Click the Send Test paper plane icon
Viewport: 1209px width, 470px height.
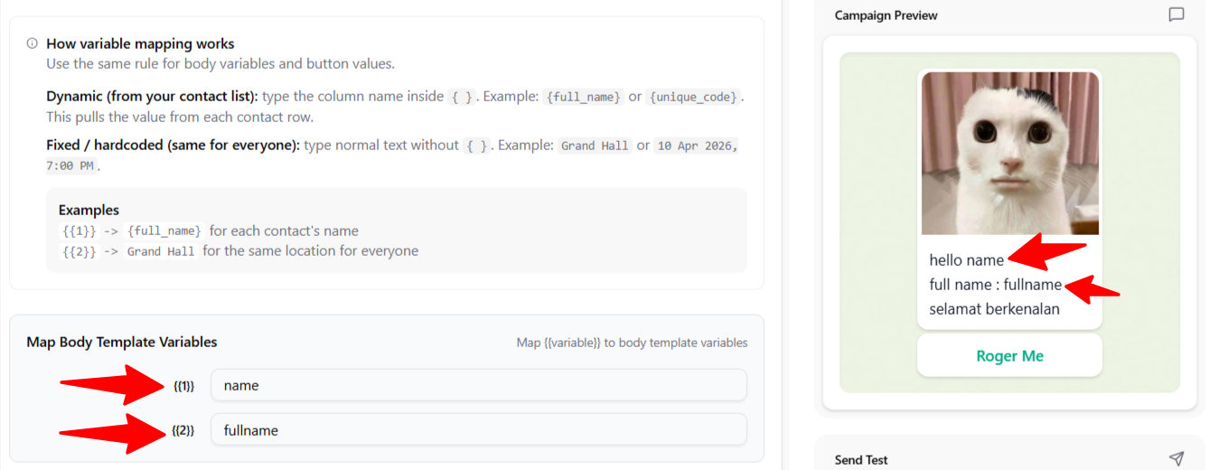click(1176, 459)
